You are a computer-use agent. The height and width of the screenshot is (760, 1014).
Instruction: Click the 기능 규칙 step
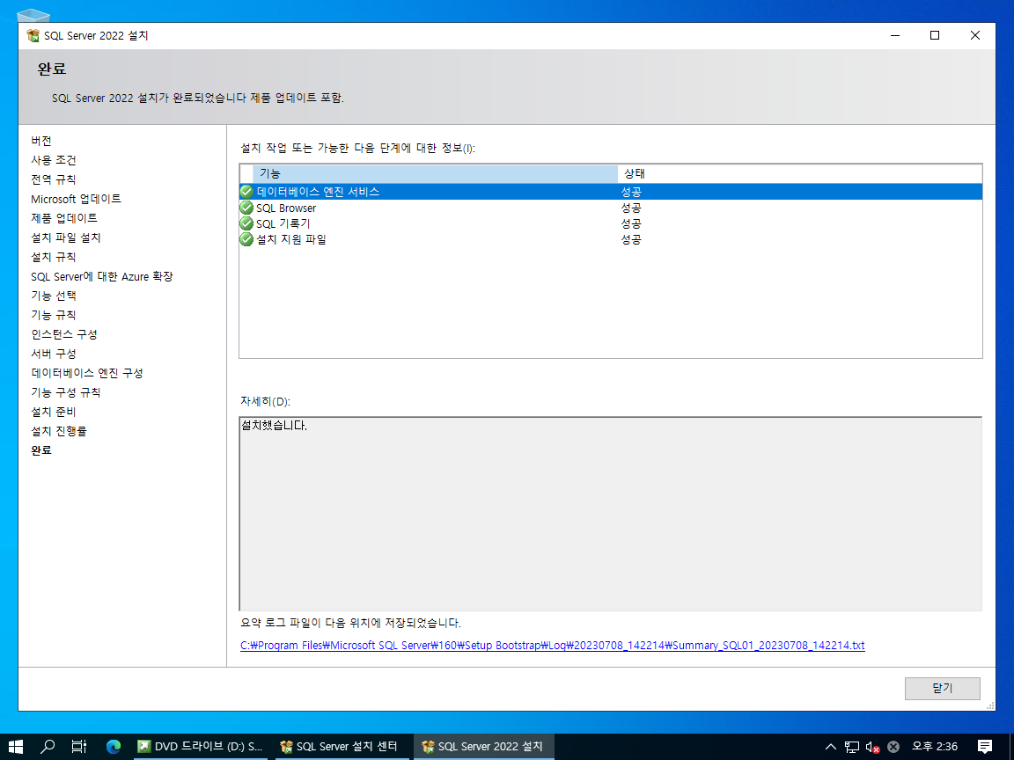point(54,316)
